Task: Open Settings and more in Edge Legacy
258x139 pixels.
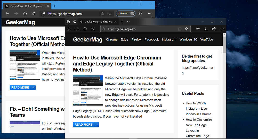Action: coord(222,29)
